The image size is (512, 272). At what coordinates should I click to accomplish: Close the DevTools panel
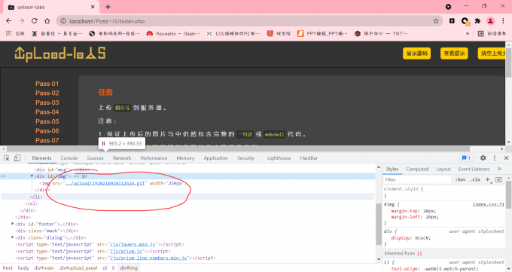[x=506, y=158]
